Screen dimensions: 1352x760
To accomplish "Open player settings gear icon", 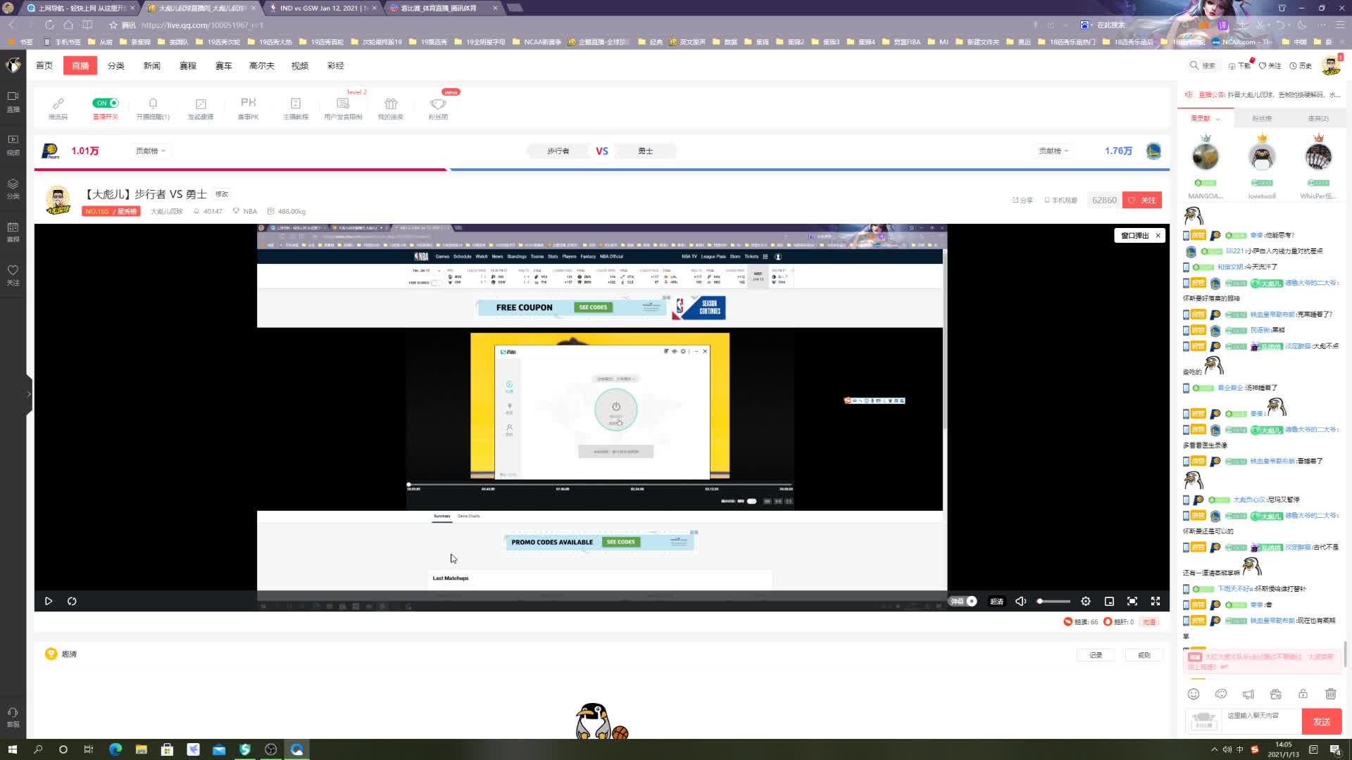I will coord(1086,601).
